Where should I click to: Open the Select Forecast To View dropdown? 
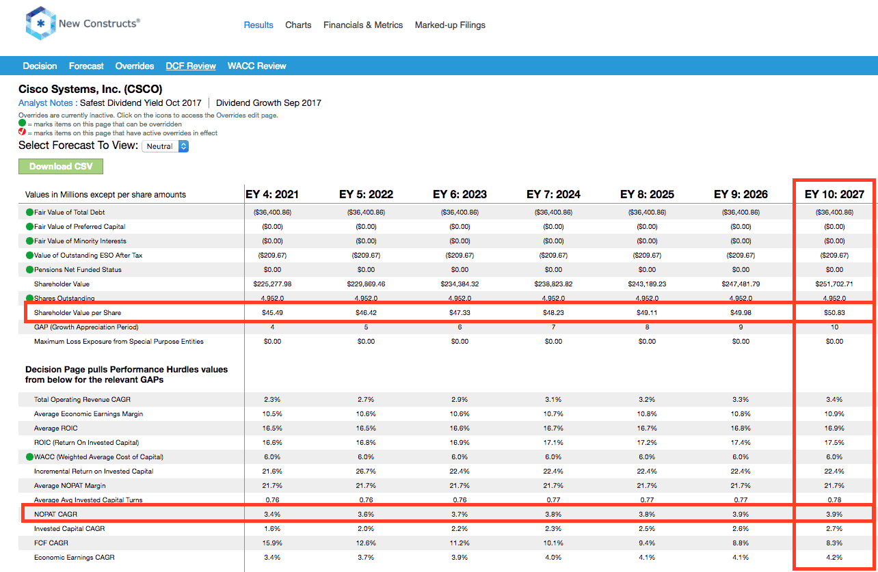click(x=165, y=146)
